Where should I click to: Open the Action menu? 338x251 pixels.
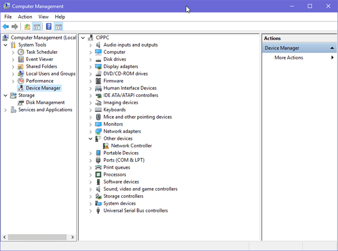pos(25,17)
